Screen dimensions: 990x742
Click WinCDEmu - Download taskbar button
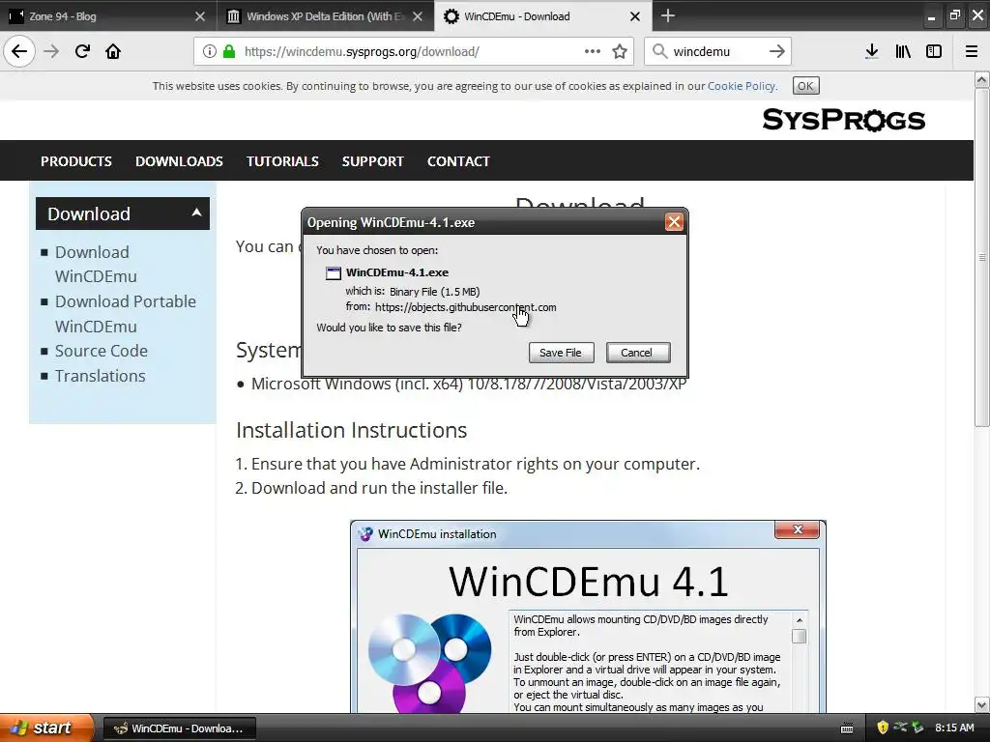(x=179, y=728)
